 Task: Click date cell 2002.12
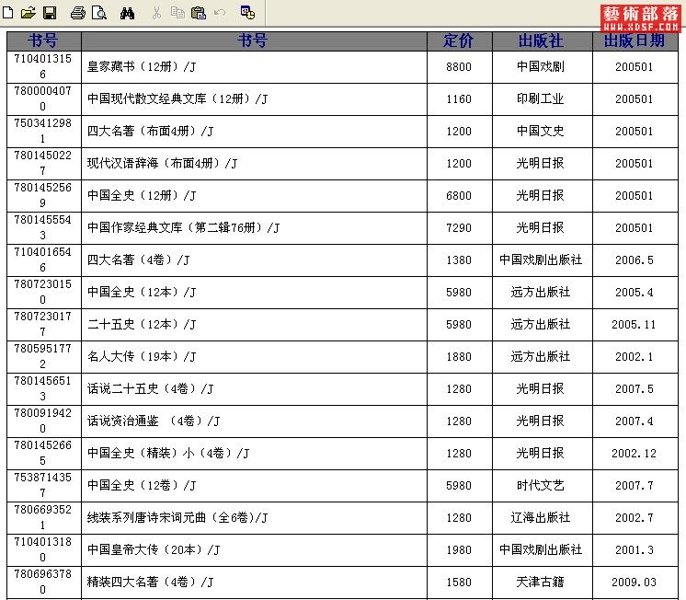[x=635, y=454]
